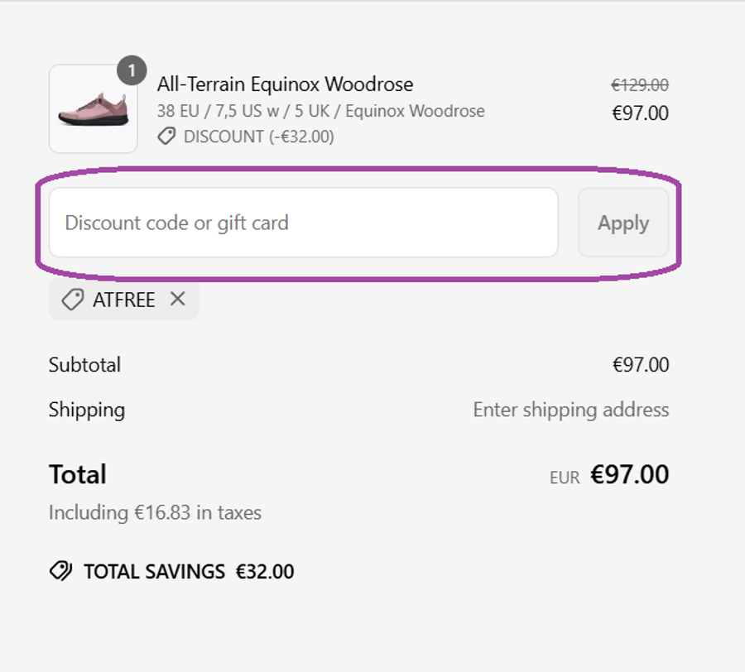
Task: Remove the ATFREE discount code with X
Action: click(177, 299)
